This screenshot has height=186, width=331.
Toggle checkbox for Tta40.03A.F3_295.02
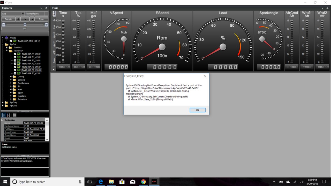(x=15, y=70)
